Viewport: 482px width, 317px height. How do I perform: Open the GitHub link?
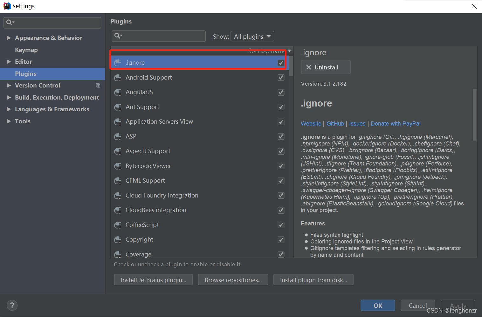click(335, 124)
